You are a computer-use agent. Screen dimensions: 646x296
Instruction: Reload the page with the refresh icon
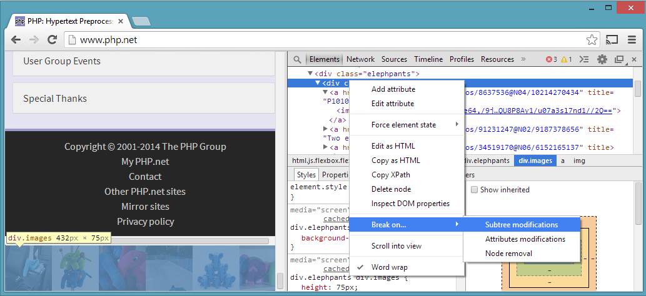click(52, 40)
